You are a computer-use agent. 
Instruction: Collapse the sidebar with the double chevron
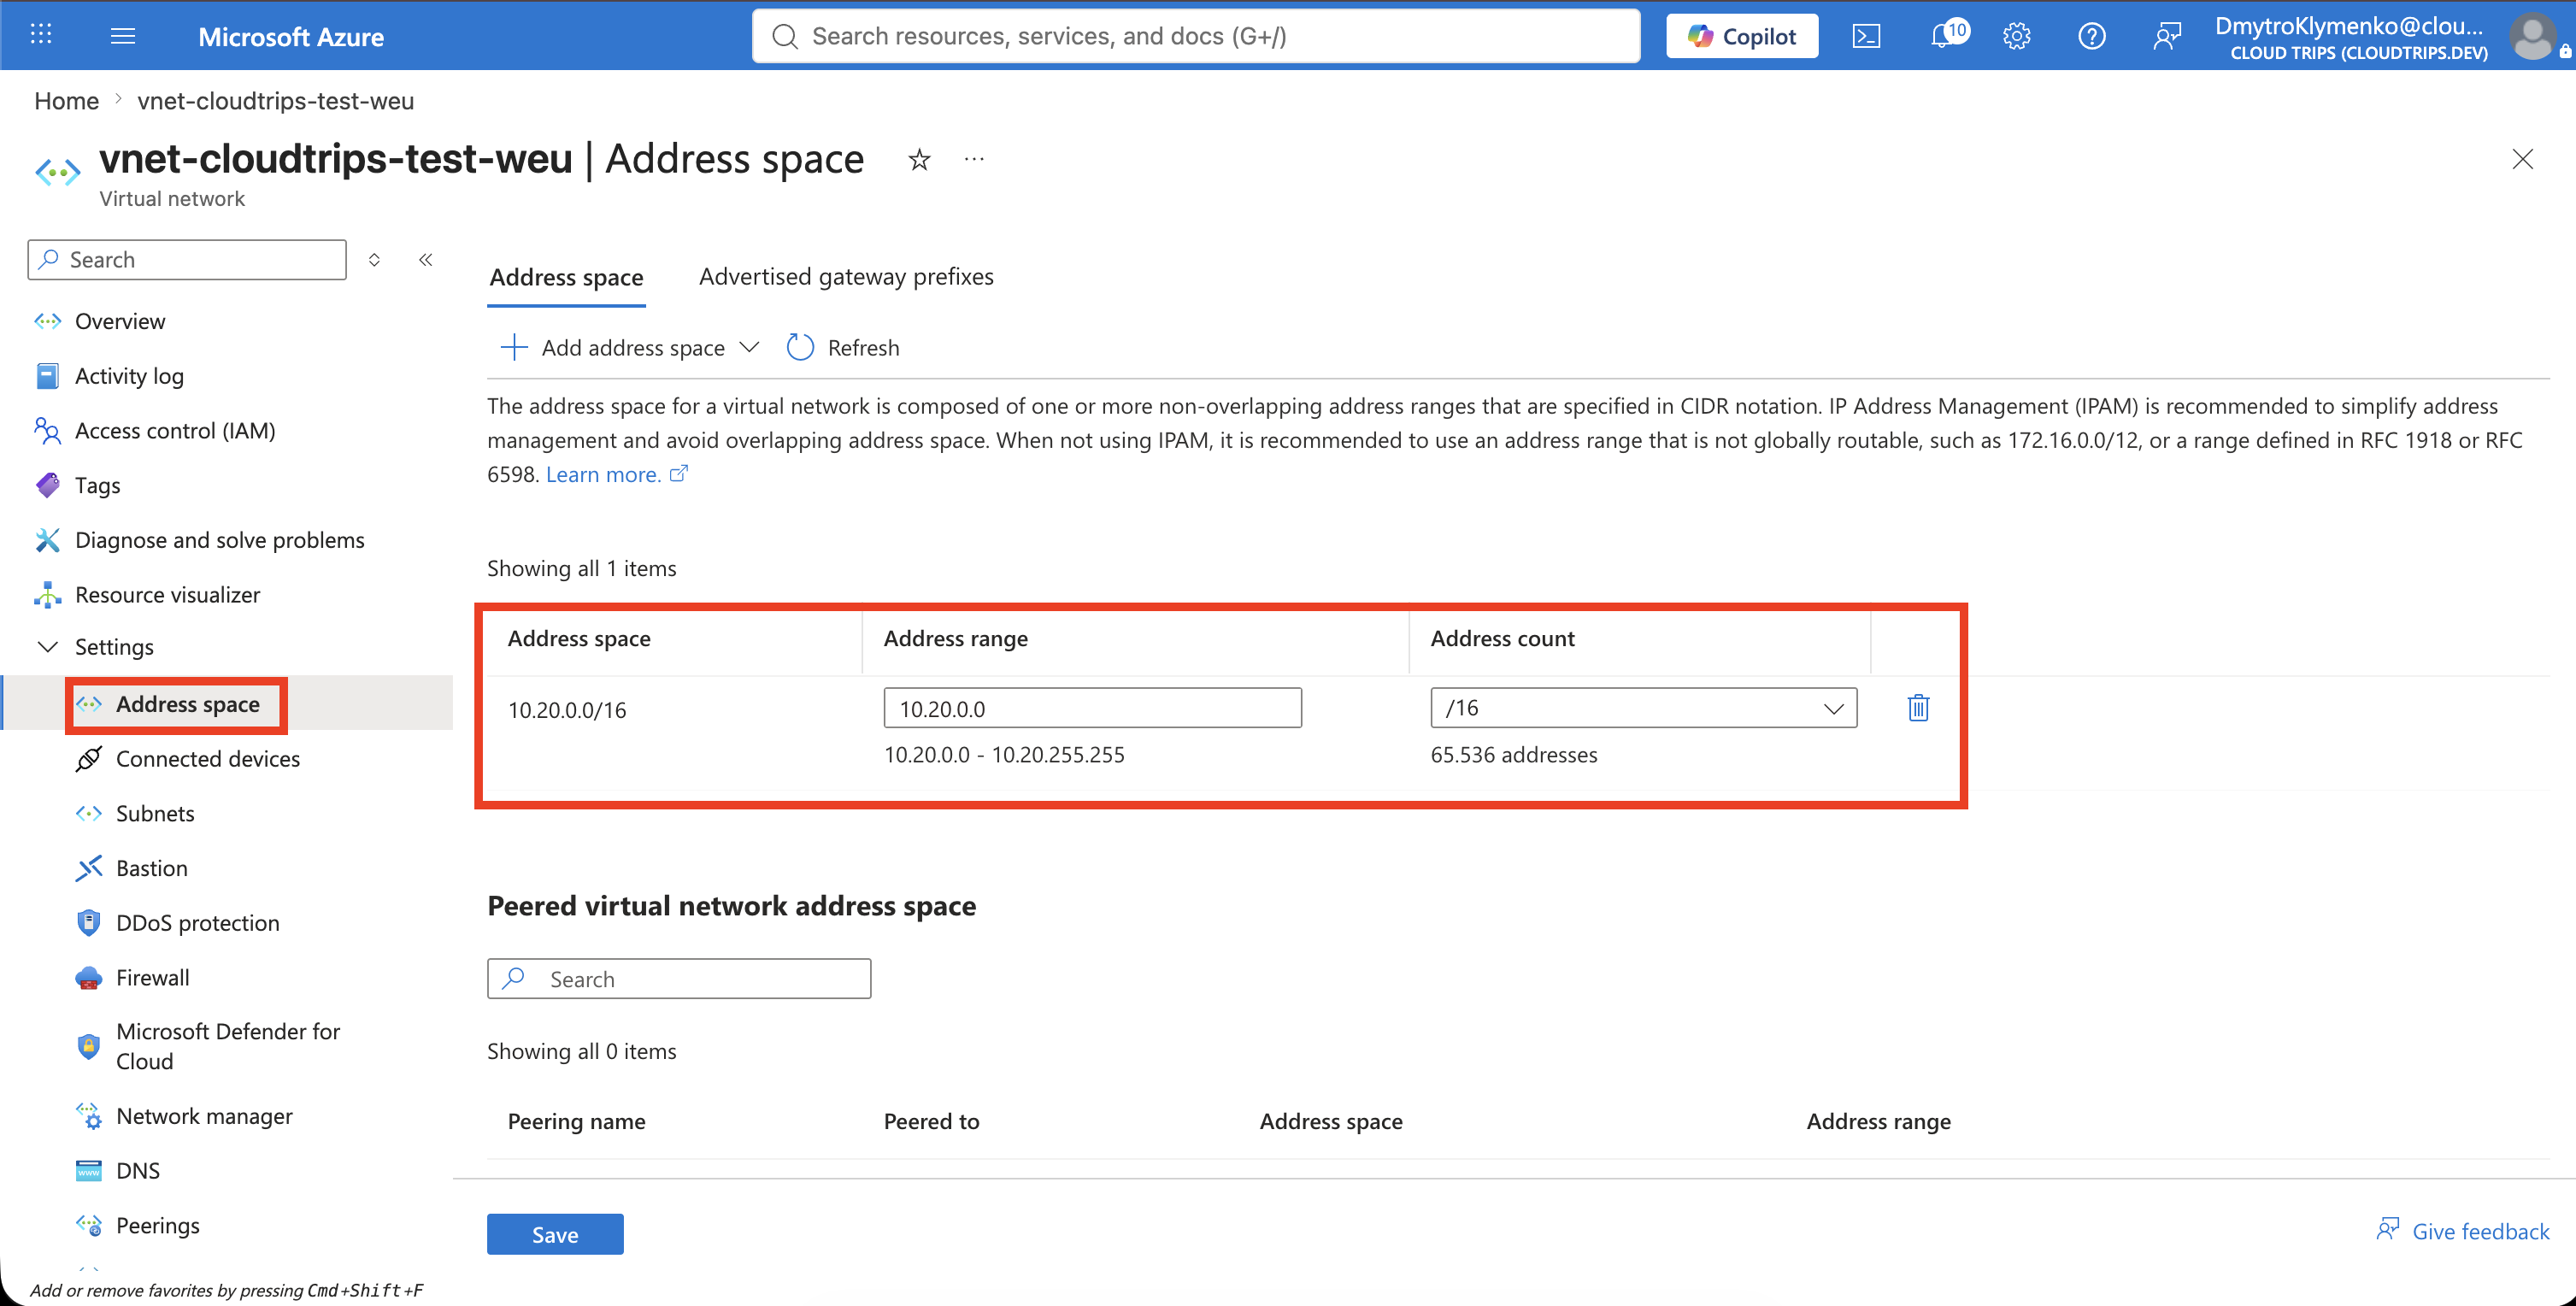tap(426, 260)
